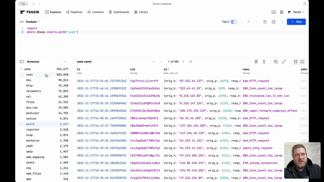Image resolution: width=324 pixels, height=182 pixels.
Task: Open Schemas panel three-dot menu
Action: tap(65, 61)
